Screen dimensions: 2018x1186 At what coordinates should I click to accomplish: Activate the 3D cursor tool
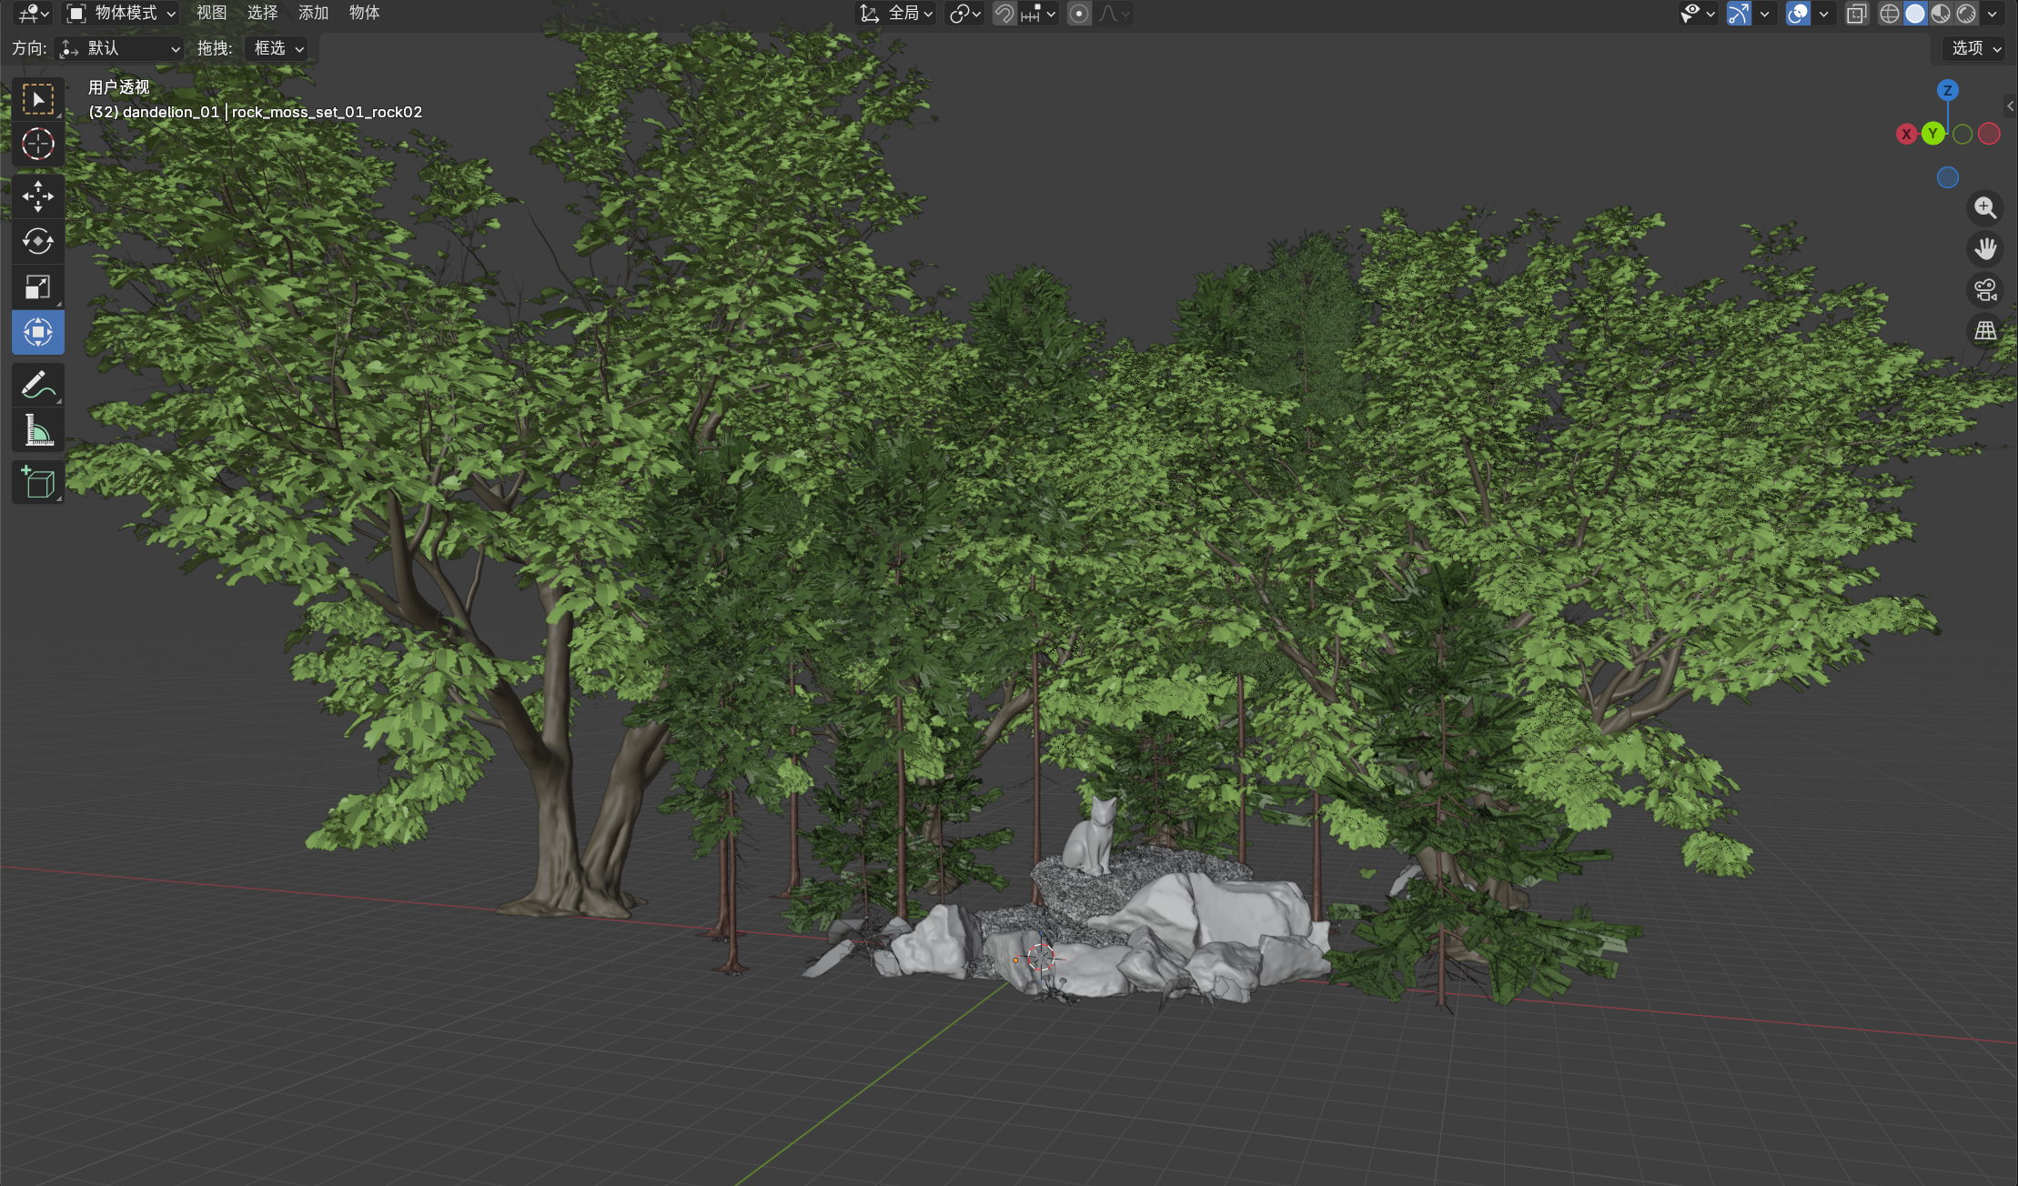click(37, 144)
